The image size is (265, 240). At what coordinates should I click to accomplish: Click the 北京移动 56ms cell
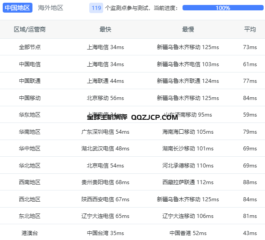click(x=105, y=98)
